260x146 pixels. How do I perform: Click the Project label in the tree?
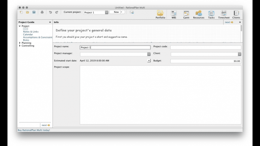[x=25, y=26]
